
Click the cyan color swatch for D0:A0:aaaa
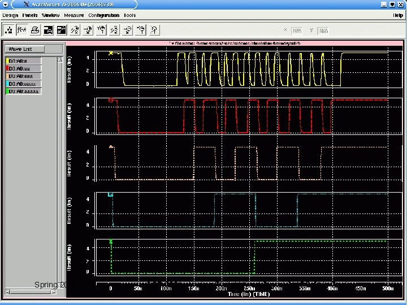[8, 83]
